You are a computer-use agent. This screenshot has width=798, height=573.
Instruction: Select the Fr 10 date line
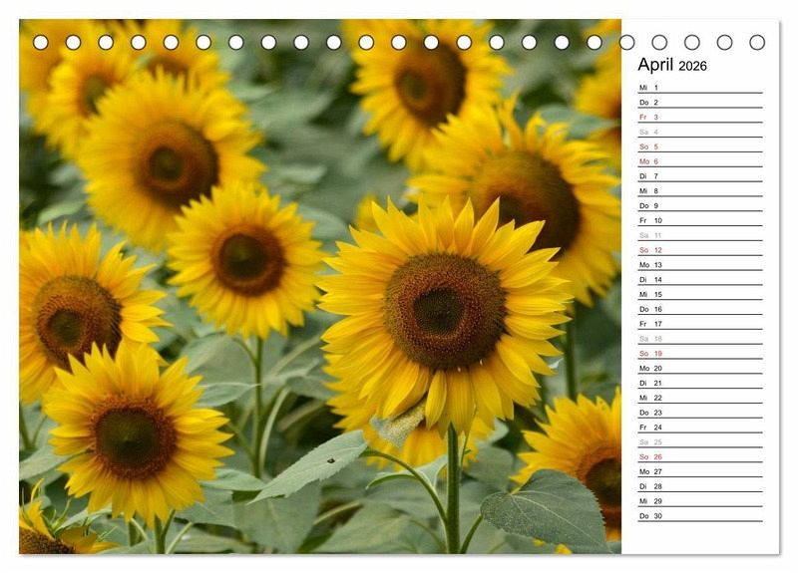[x=698, y=220]
